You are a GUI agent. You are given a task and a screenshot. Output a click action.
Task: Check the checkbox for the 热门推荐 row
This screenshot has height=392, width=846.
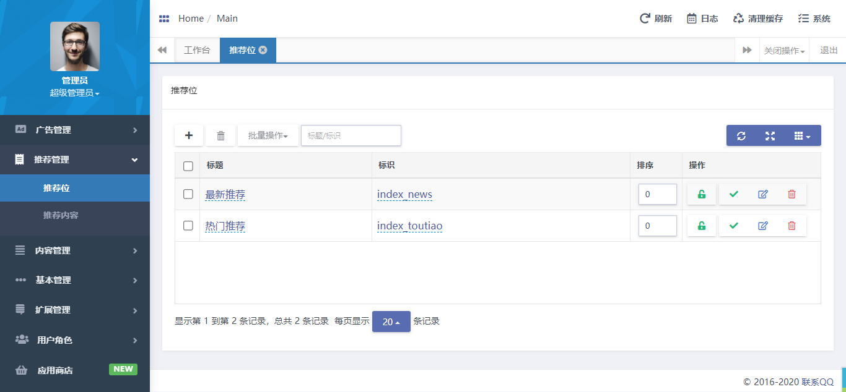188,226
